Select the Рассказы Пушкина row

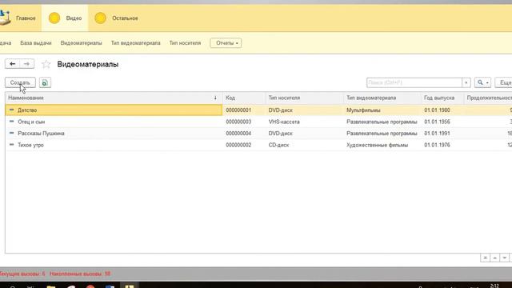258,134
